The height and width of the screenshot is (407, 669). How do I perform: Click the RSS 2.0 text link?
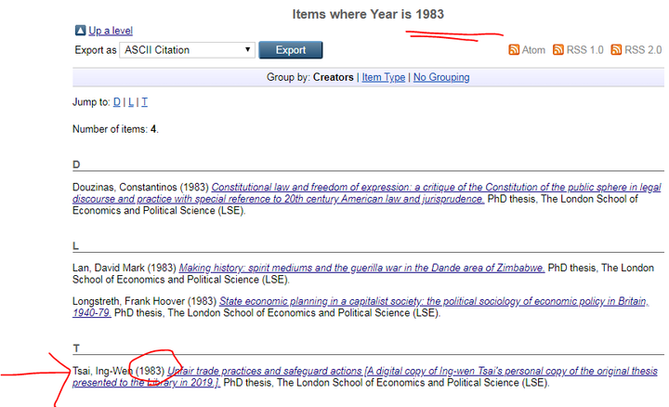point(643,50)
